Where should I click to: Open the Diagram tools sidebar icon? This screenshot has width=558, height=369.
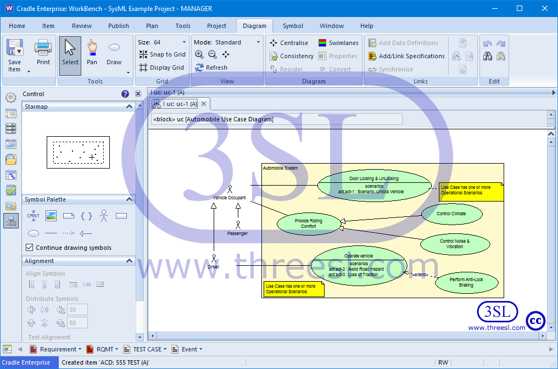coord(10,221)
